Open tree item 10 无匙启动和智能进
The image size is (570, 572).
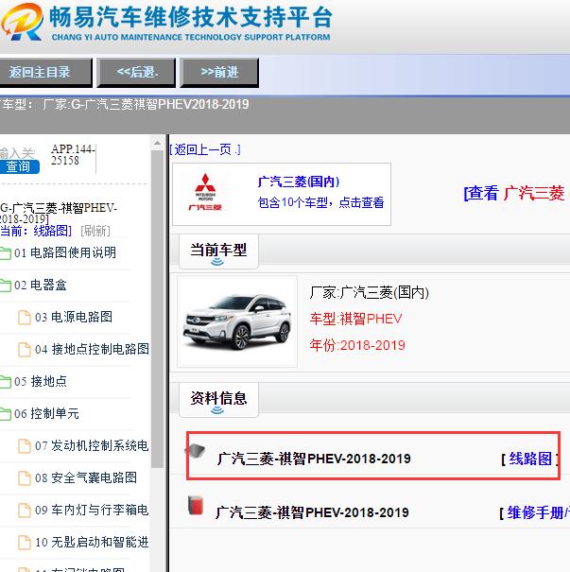(92, 542)
